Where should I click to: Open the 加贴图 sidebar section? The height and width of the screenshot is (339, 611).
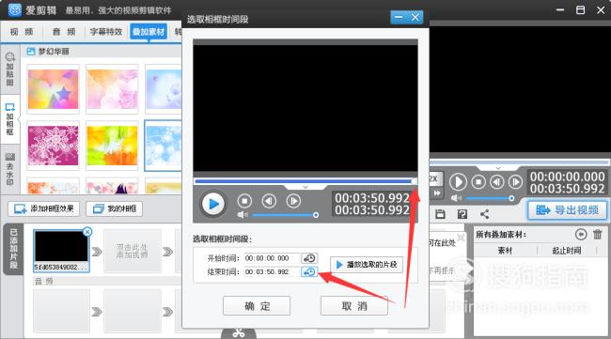click(10, 69)
